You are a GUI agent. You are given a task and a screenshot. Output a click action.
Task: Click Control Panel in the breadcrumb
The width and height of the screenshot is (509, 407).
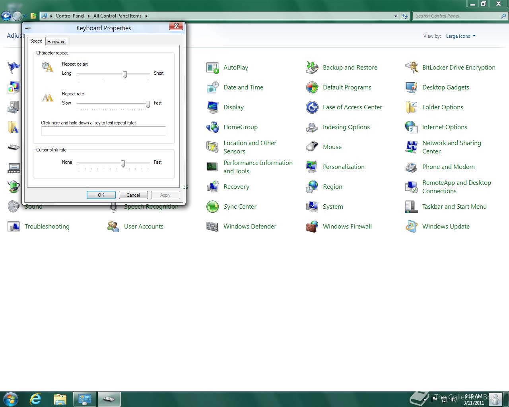tap(70, 16)
